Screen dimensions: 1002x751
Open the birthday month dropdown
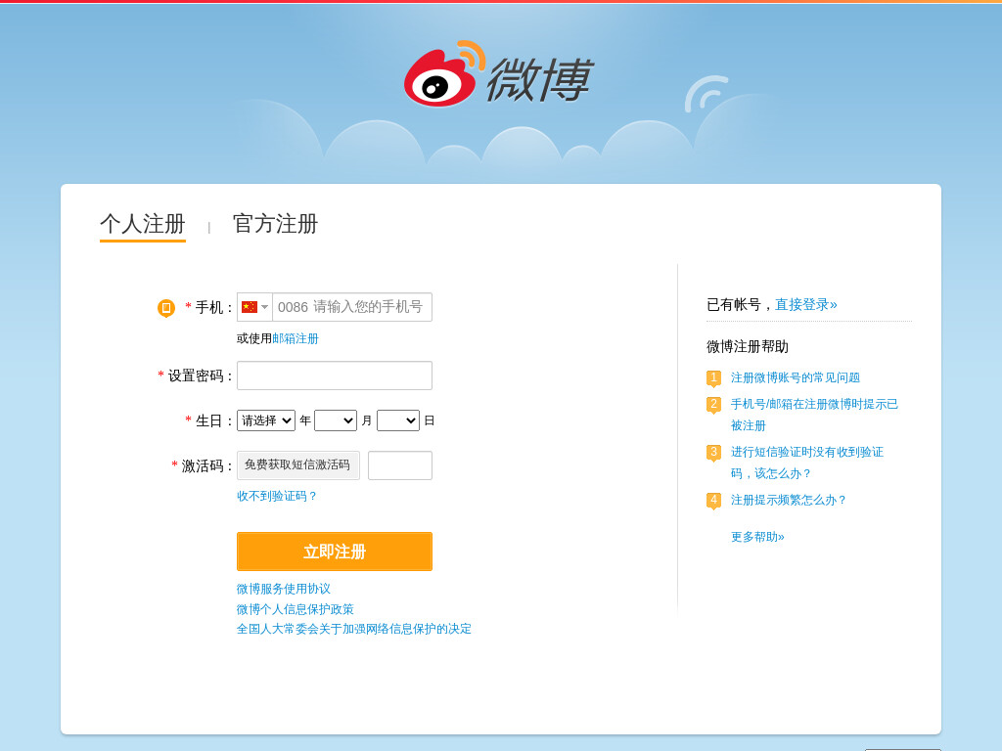coord(336,420)
